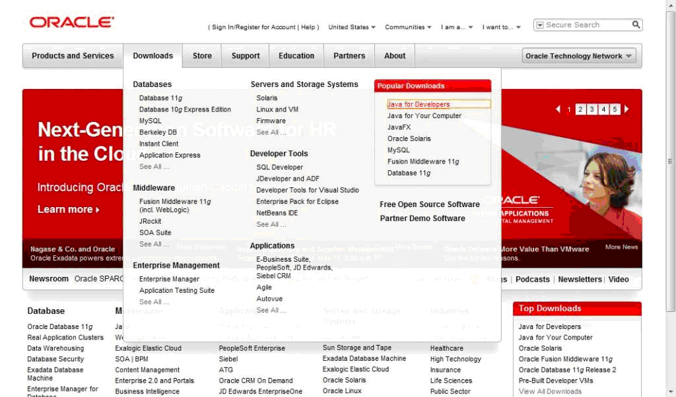676x397 pixels.
Task: Choose Developer Tools for Visual Studio
Action: point(308,190)
